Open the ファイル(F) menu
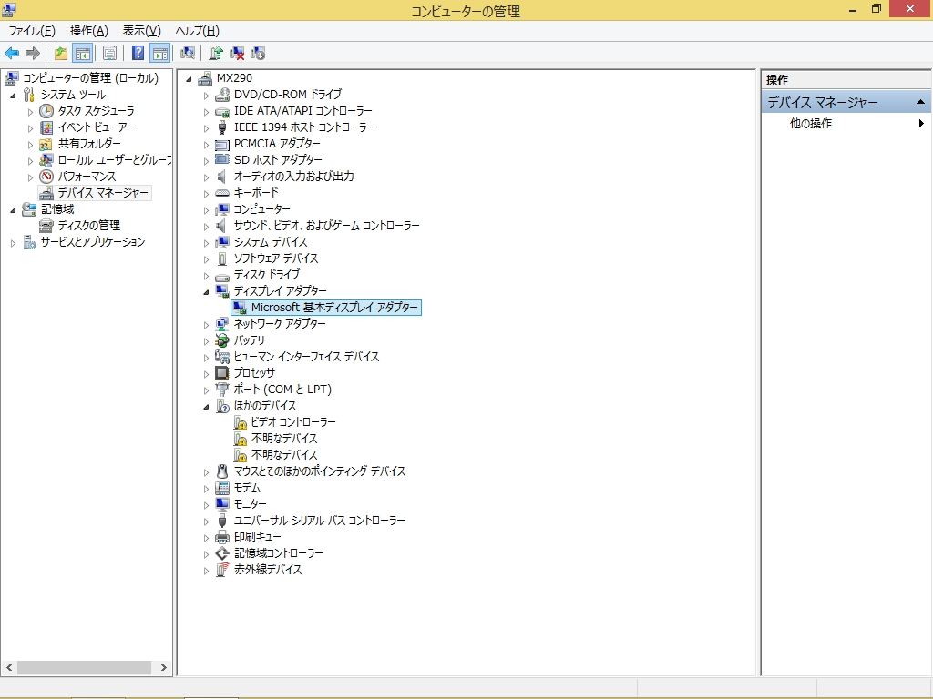This screenshot has width=933, height=699. pos(32,31)
